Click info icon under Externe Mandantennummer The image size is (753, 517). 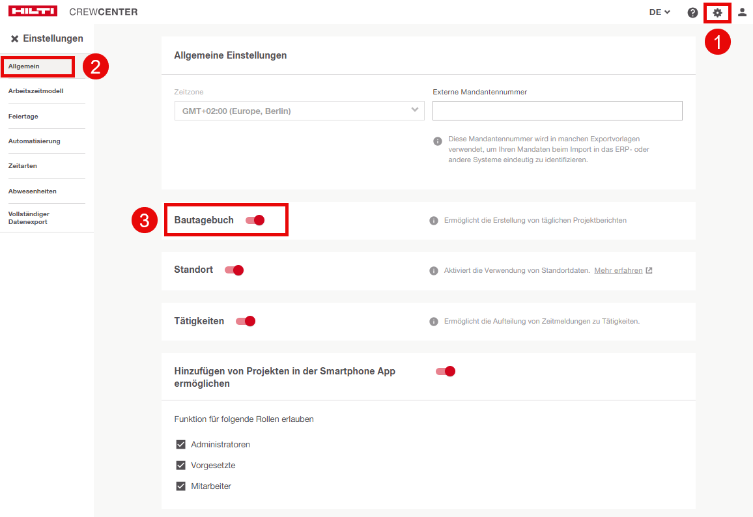pos(438,141)
